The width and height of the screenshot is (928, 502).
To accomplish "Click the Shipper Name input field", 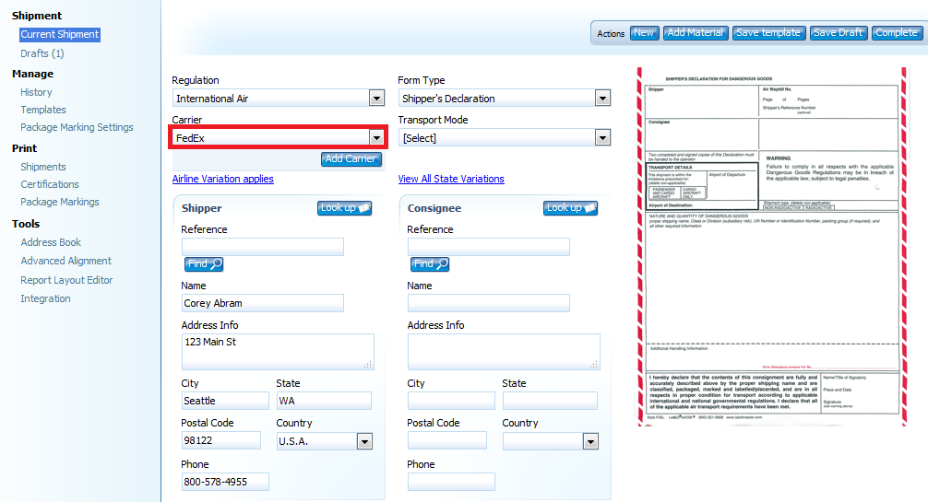I will 263,303.
